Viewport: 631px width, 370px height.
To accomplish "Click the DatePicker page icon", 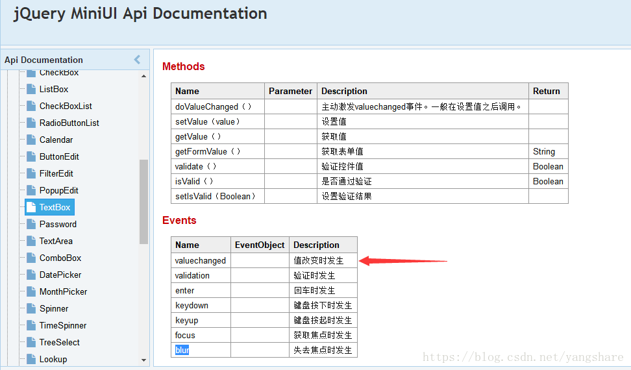I will point(31,275).
